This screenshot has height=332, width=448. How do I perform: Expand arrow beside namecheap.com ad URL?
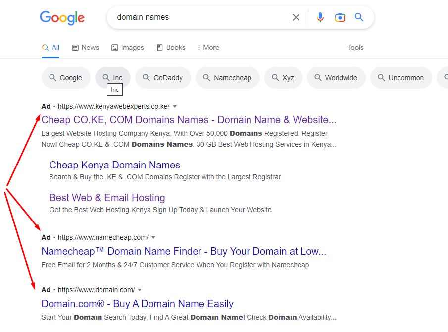[153, 238]
